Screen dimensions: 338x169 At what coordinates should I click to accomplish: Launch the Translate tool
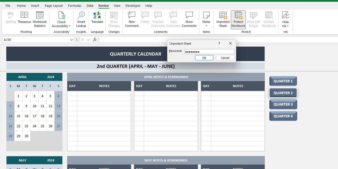pos(97,18)
